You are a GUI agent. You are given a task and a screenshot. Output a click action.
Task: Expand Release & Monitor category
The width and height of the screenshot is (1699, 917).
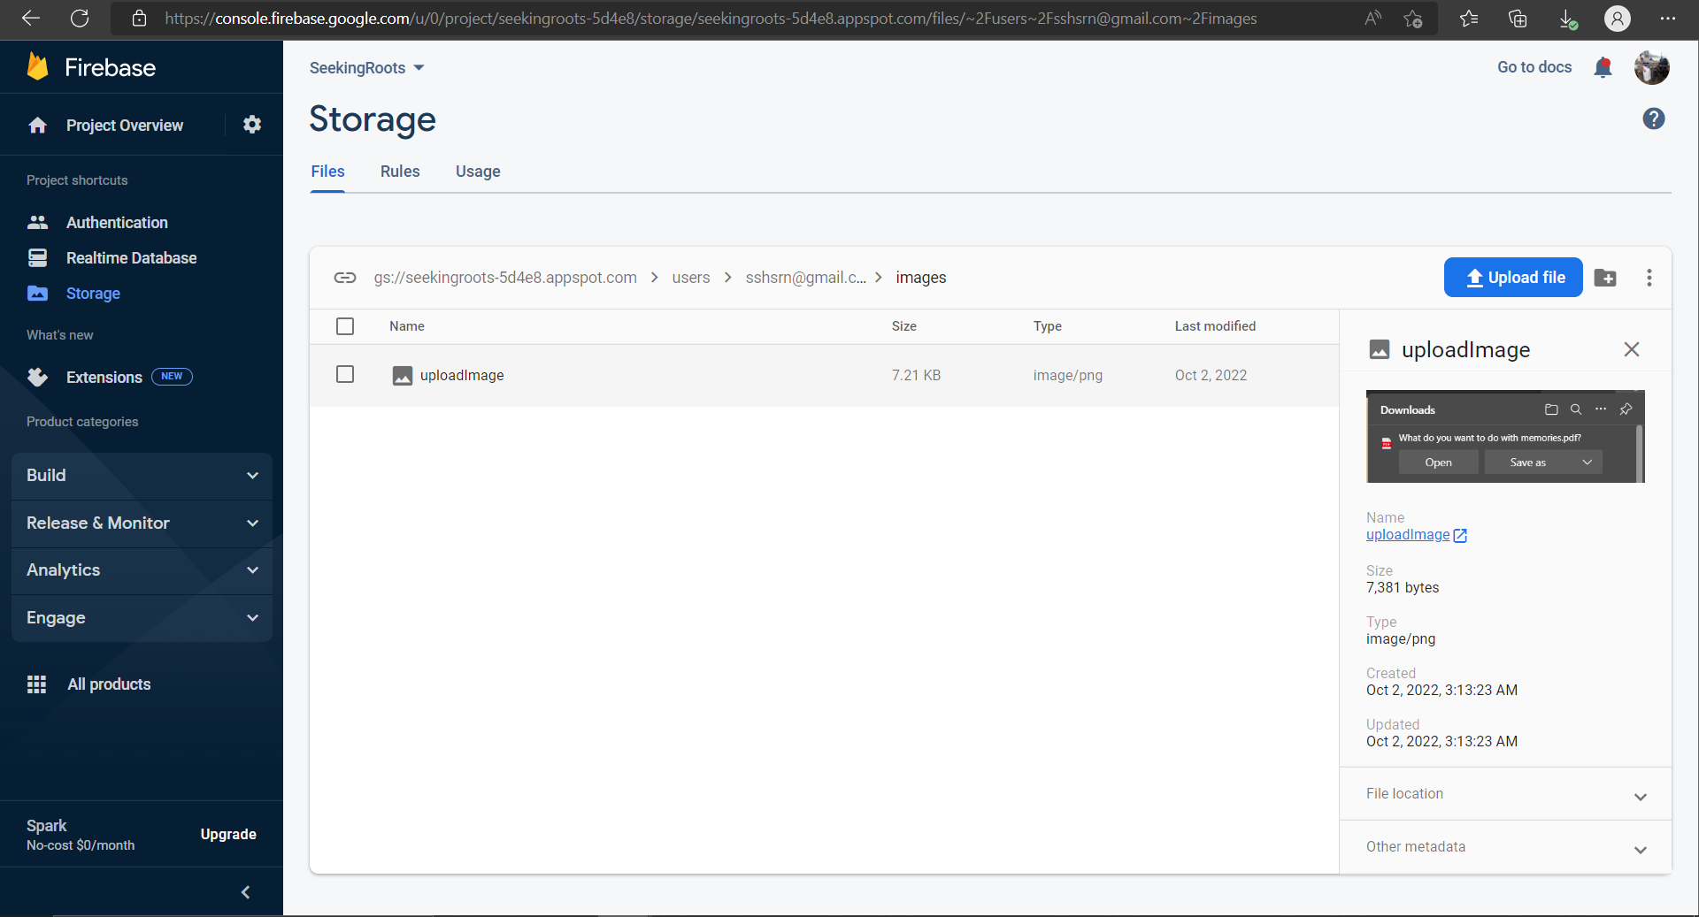pos(142,523)
